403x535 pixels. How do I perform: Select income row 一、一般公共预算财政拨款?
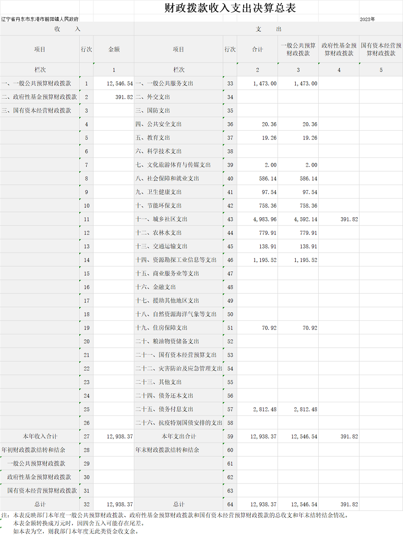tap(39, 83)
